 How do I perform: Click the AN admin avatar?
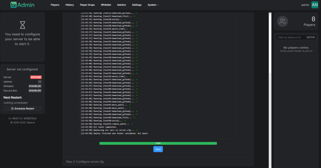pyautogui.click(x=314, y=5)
